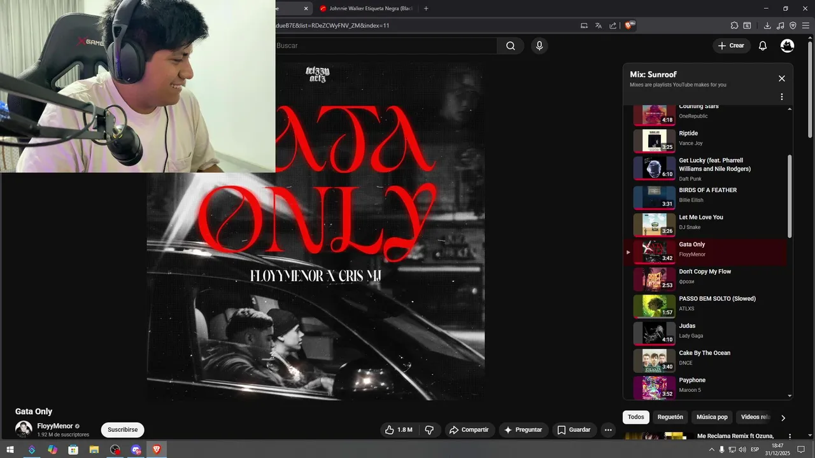This screenshot has width=815, height=458.
Task: Open the FloyyMenor channel avatar
Action: point(24,429)
